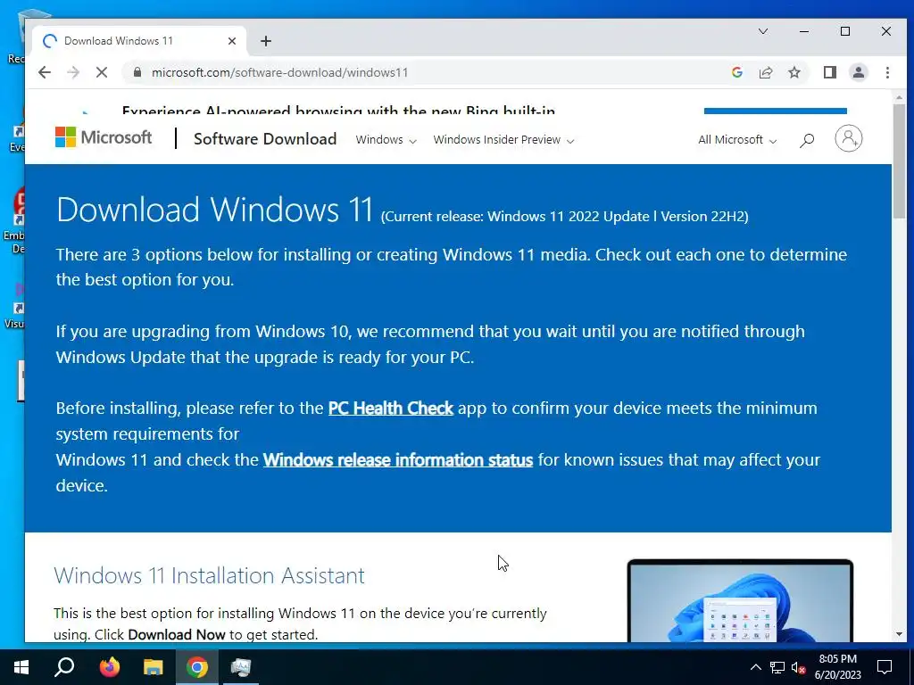This screenshot has height=685, width=914.
Task: Select Chrome icon in the taskbar
Action: pyautogui.click(x=197, y=667)
